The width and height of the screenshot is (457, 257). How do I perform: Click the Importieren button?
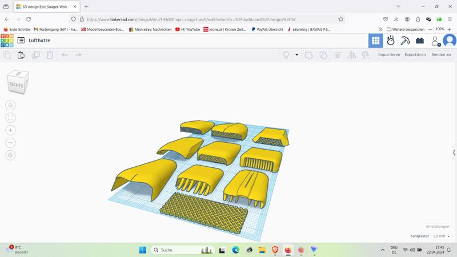click(x=389, y=54)
